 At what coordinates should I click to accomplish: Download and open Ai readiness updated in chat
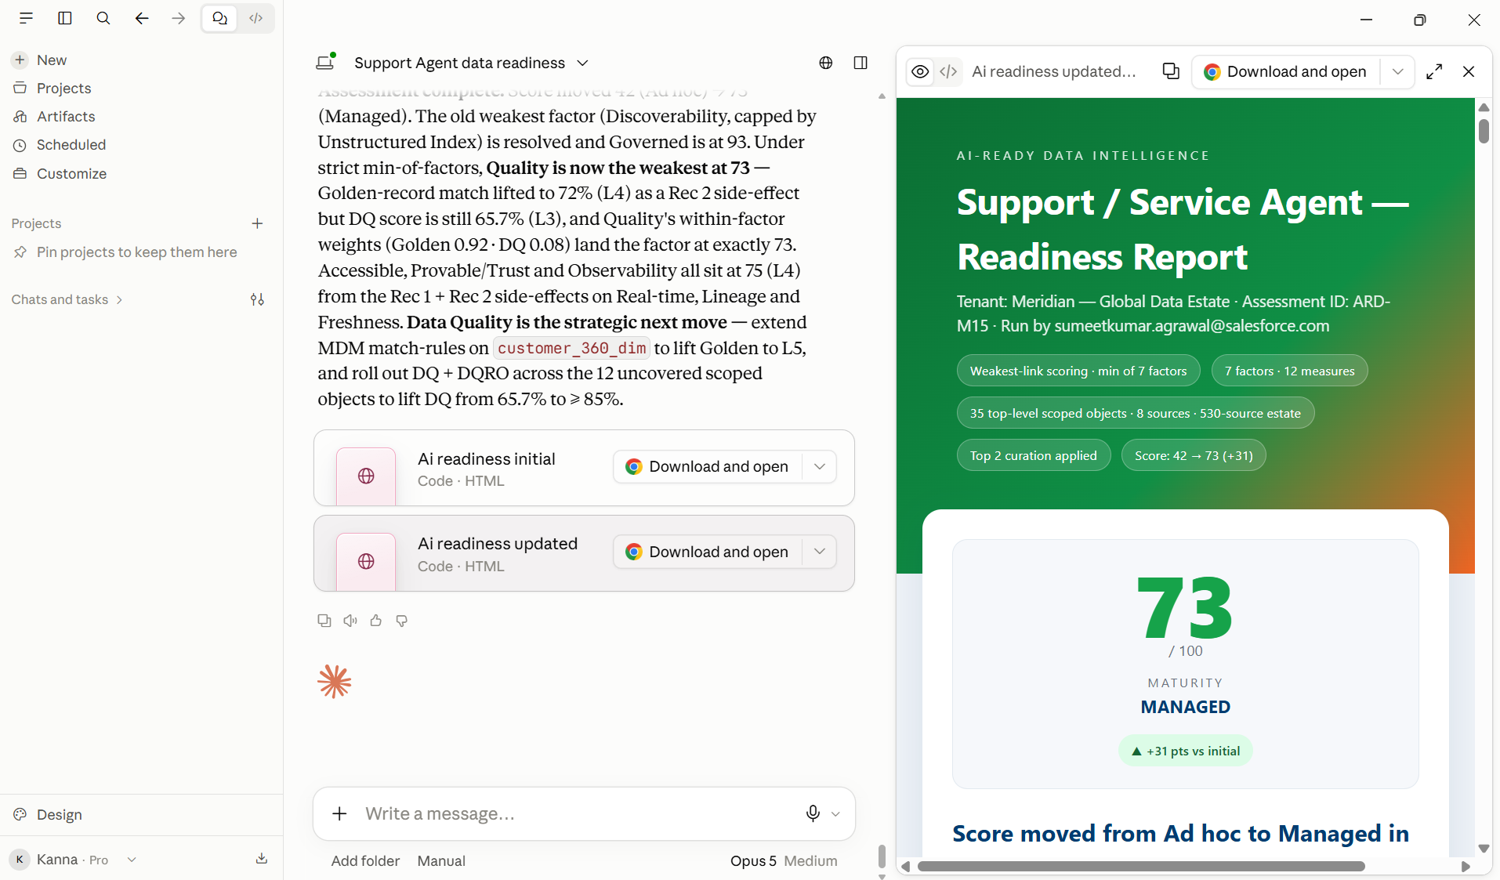tap(708, 552)
